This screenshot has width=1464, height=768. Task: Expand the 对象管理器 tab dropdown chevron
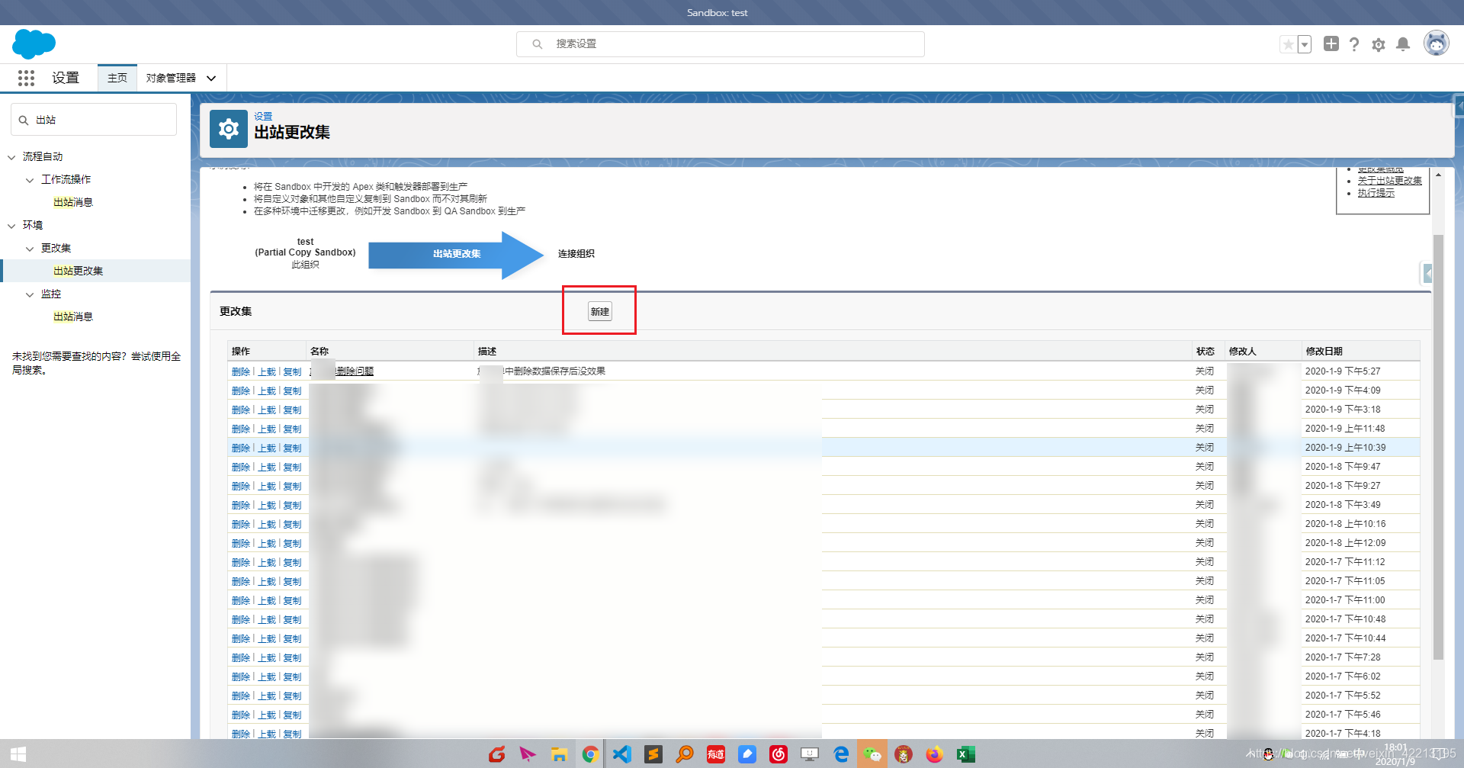pyautogui.click(x=211, y=78)
